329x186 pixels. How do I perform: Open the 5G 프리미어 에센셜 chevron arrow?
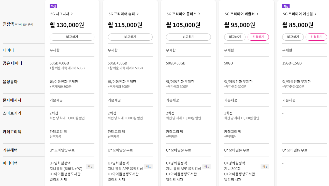point(316,14)
